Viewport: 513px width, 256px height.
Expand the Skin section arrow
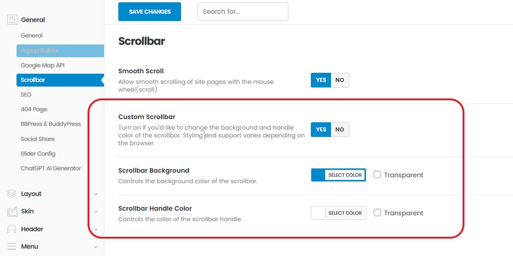(95, 212)
